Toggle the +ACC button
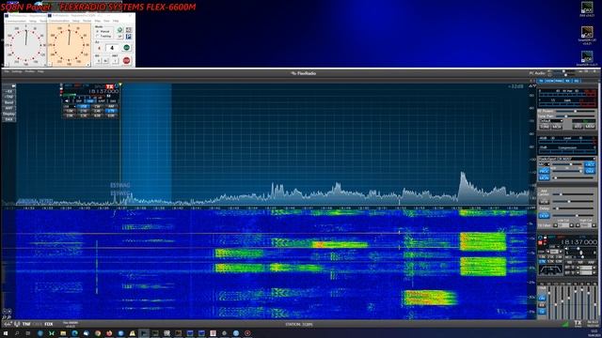Image resolution: width=602 pixels, height=338 pixels. [590, 164]
